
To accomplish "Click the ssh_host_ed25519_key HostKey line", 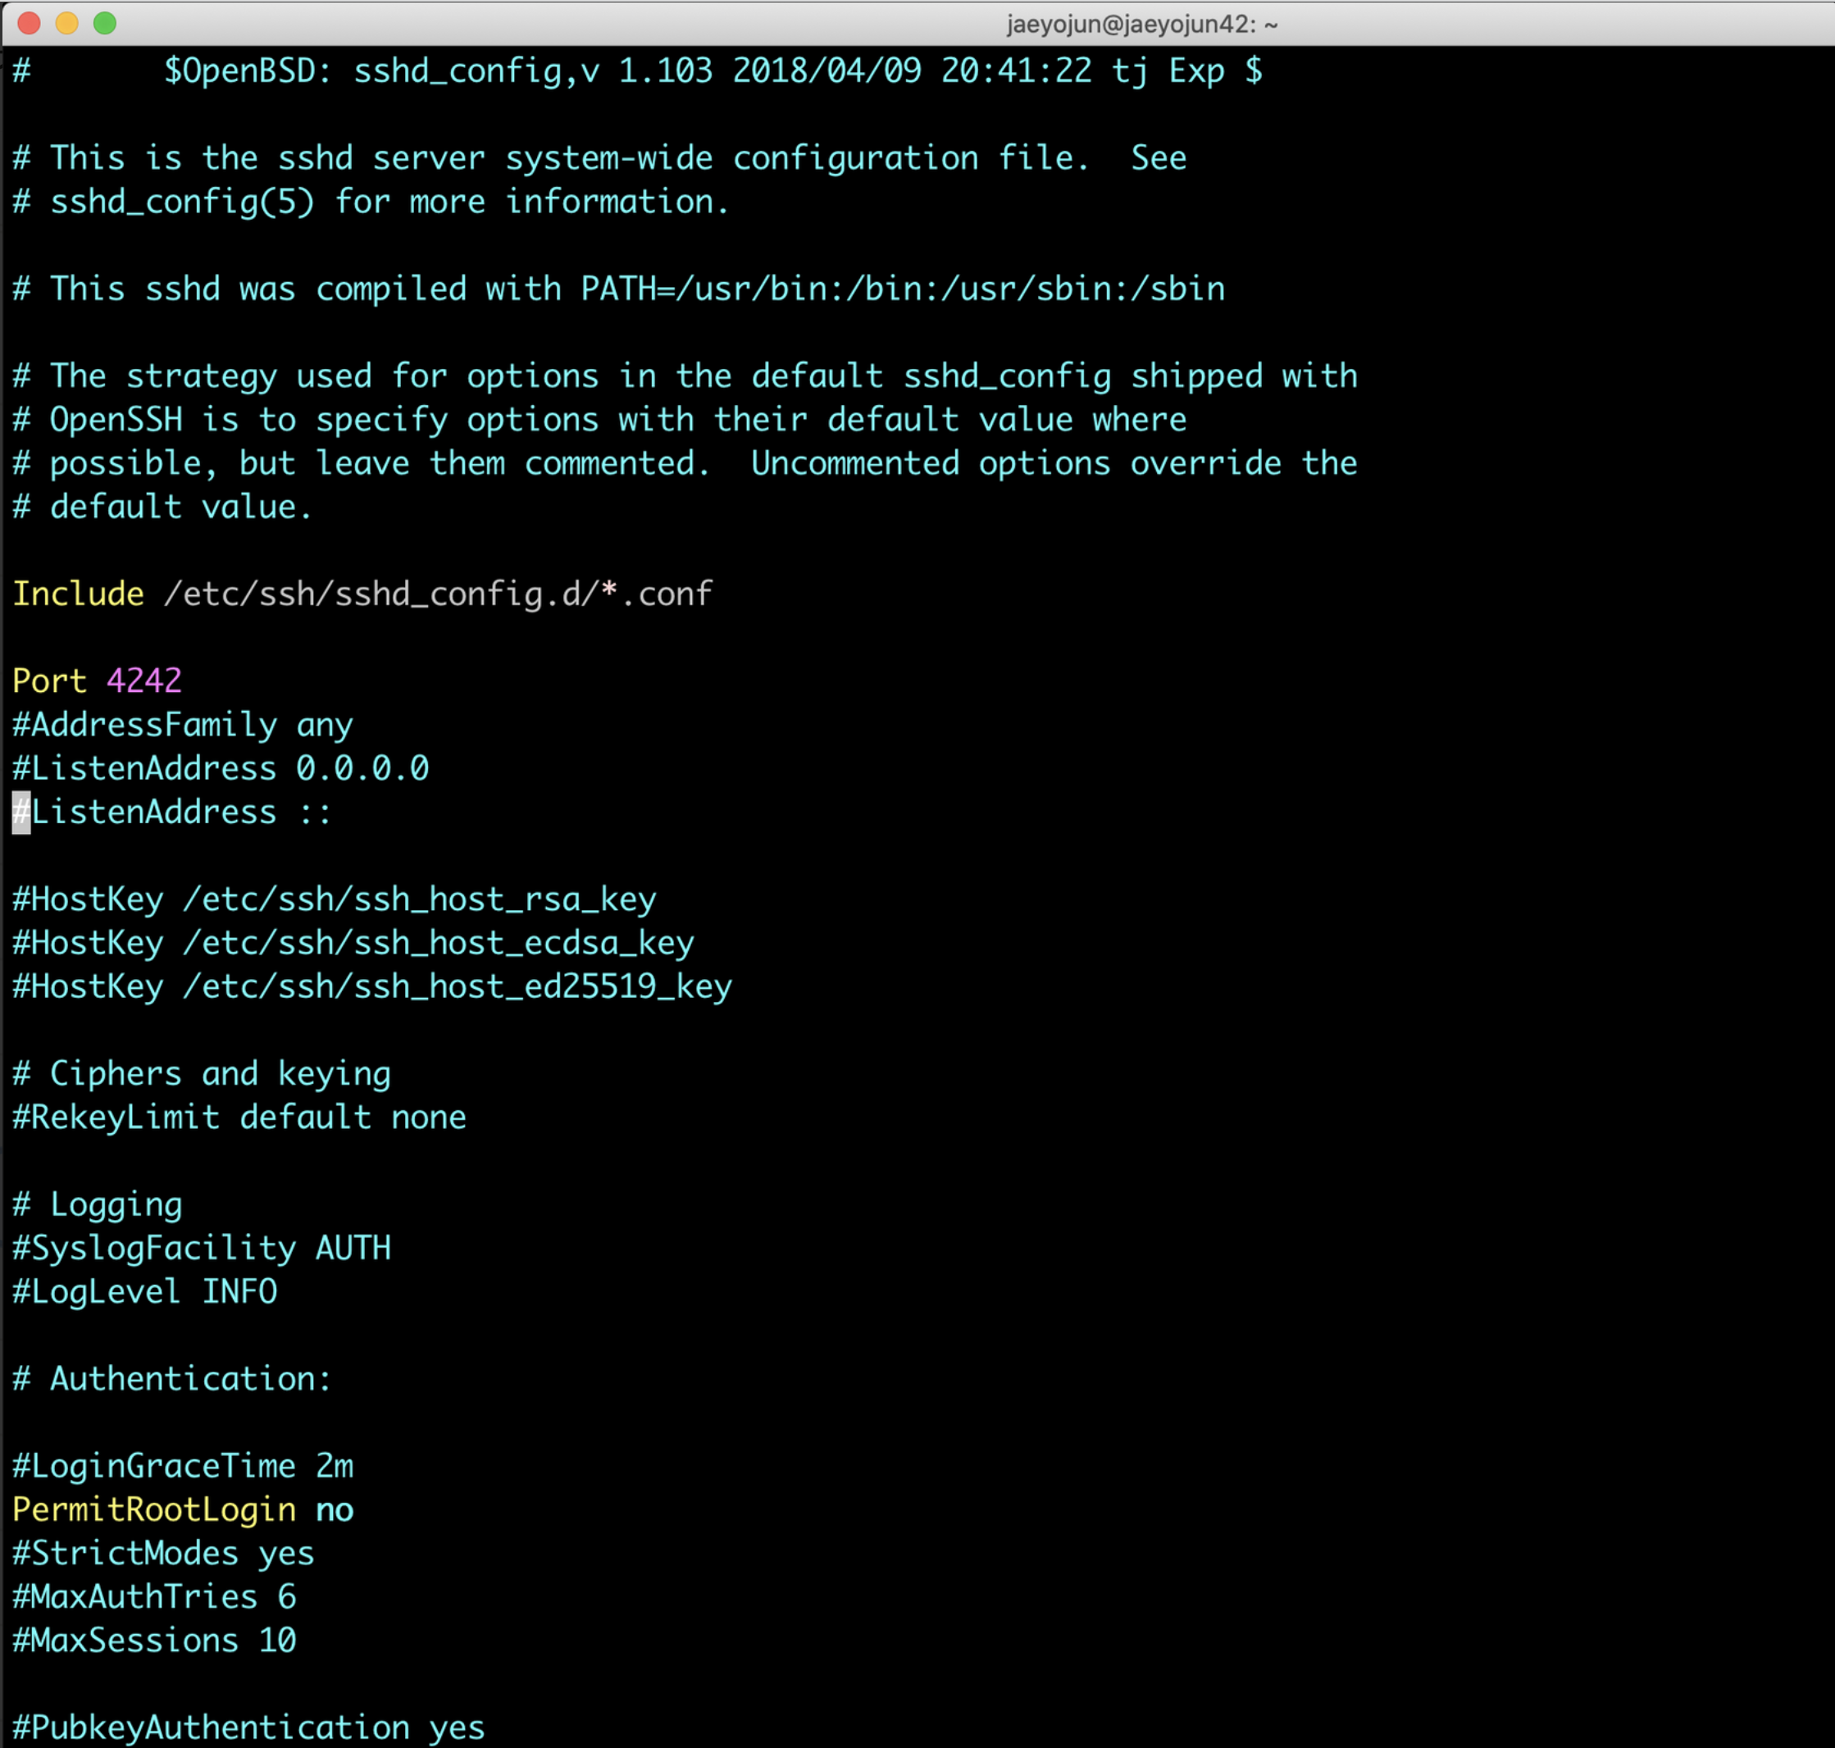I will pyautogui.click(x=372, y=987).
